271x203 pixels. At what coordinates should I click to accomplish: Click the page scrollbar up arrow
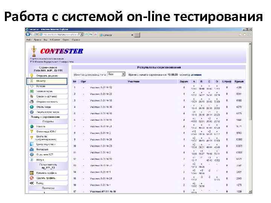click(x=250, y=44)
